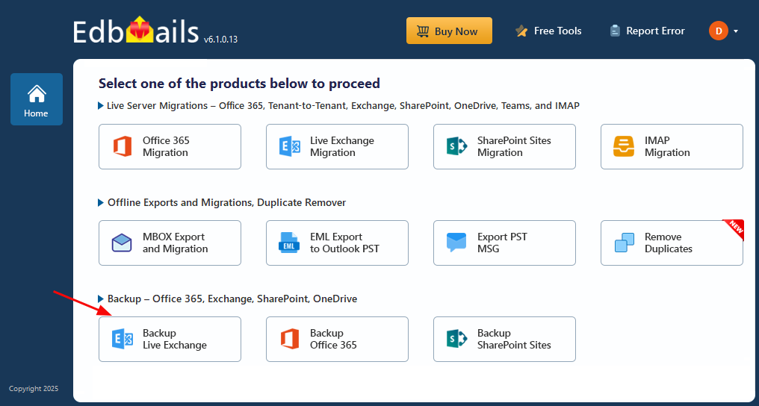Select Export PST MSG label
Viewport: 759px width, 406px height.
click(x=502, y=243)
